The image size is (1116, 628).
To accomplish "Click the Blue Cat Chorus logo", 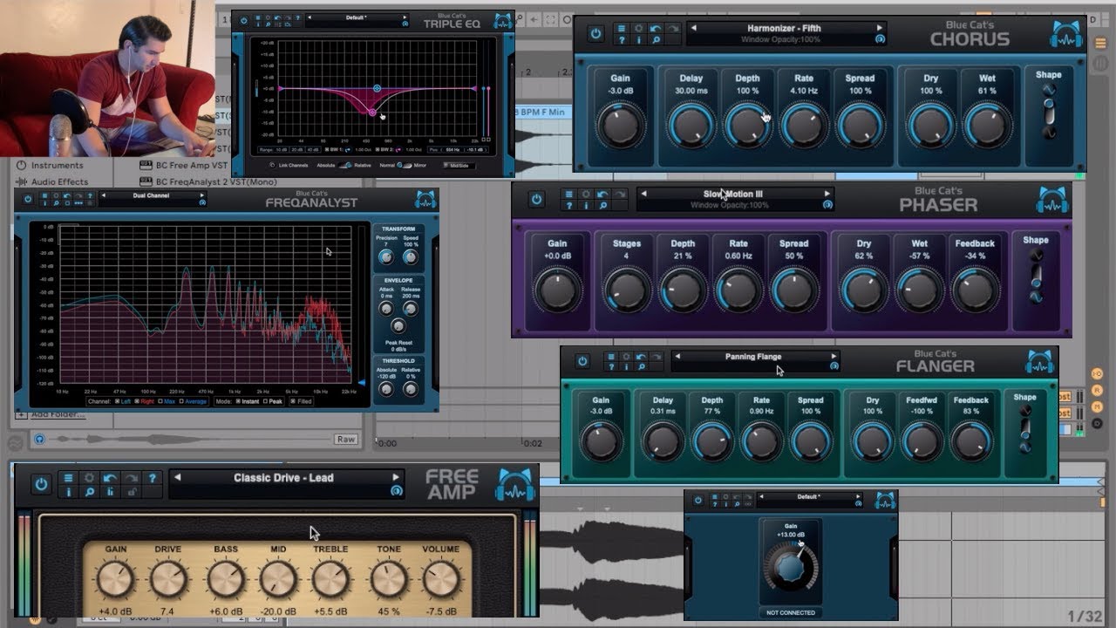I will point(1065,34).
